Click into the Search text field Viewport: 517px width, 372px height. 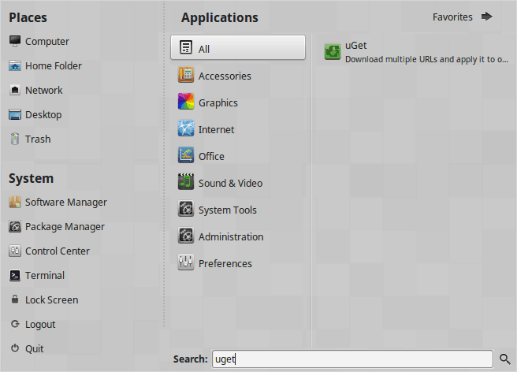pyautogui.click(x=351, y=359)
